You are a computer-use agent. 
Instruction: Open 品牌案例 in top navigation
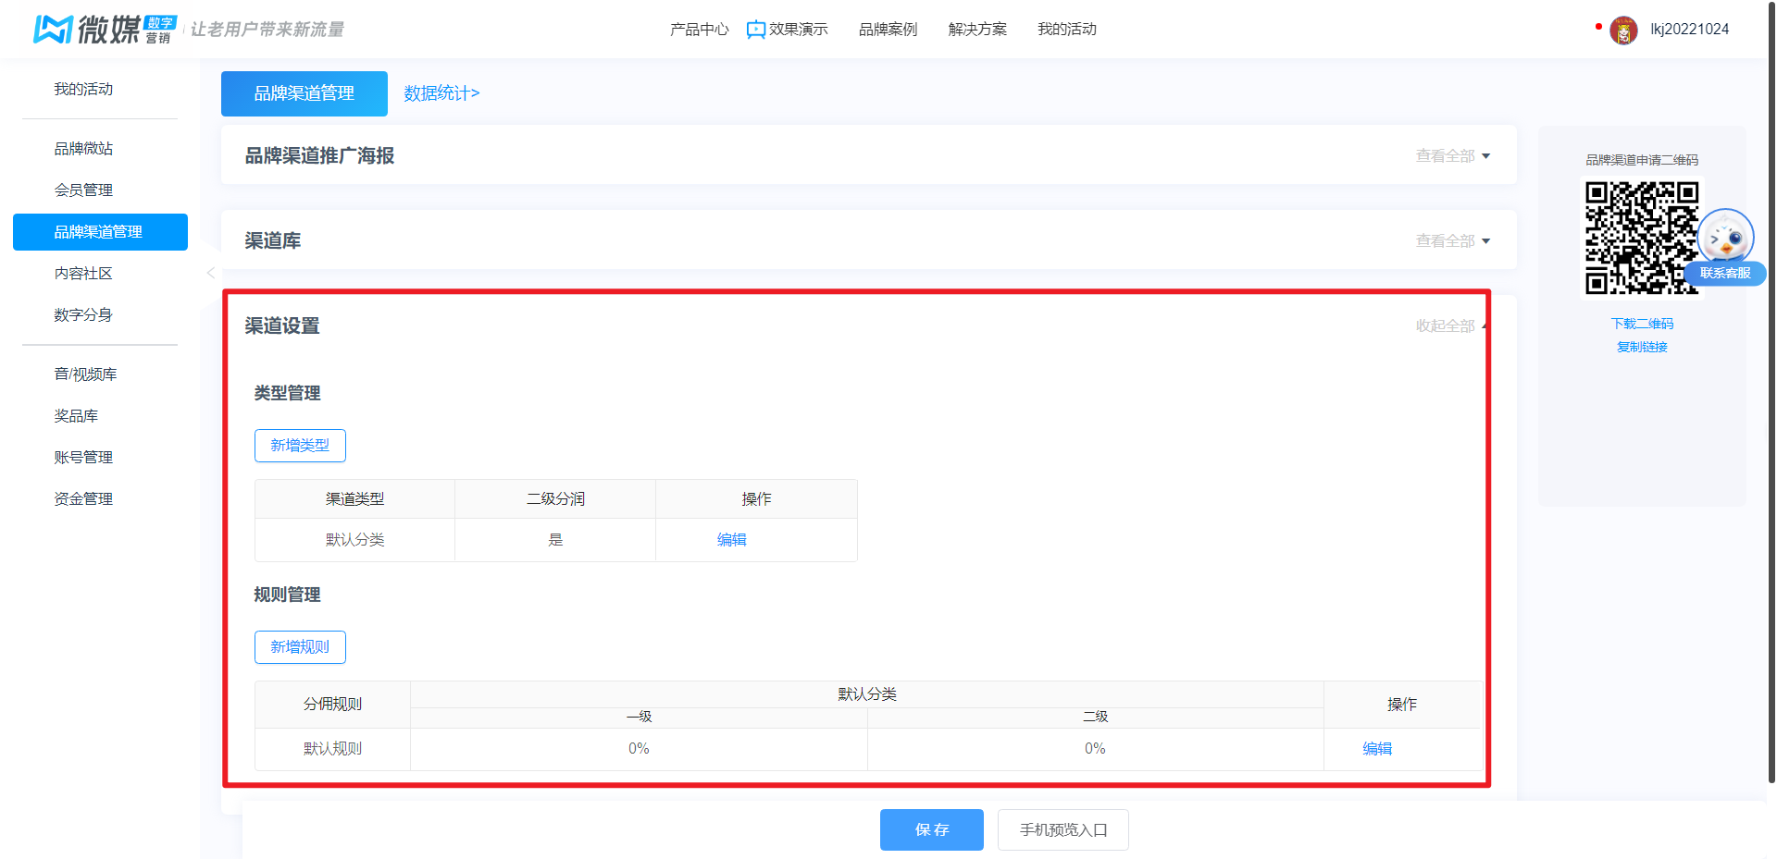coord(888,30)
